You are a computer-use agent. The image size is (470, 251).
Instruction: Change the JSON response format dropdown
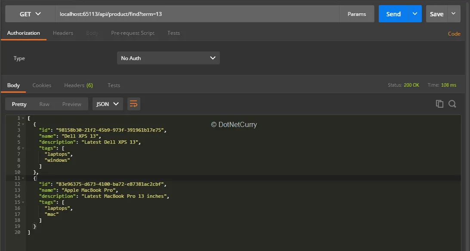[x=108, y=104]
